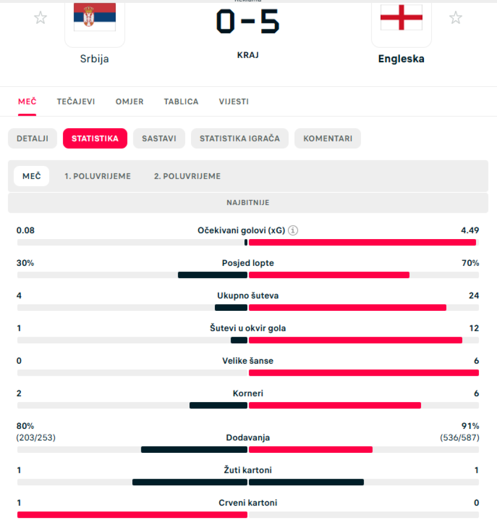Switch to the Tečajevi tab
The height and width of the screenshot is (526, 497).
[76, 102]
